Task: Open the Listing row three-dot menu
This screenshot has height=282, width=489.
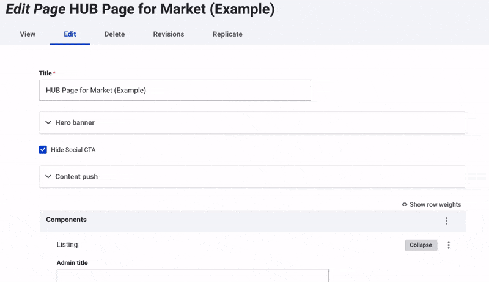Action: pos(449,245)
